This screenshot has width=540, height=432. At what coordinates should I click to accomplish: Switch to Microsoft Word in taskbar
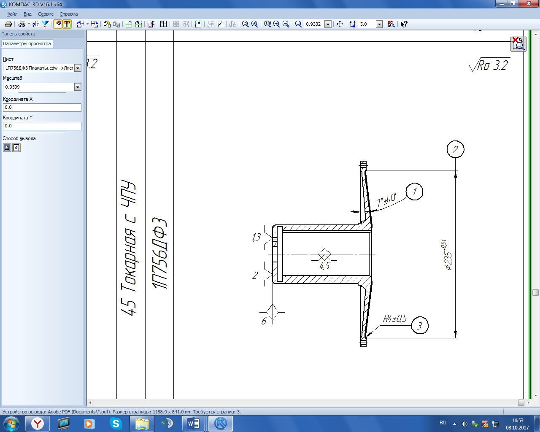[x=194, y=423]
